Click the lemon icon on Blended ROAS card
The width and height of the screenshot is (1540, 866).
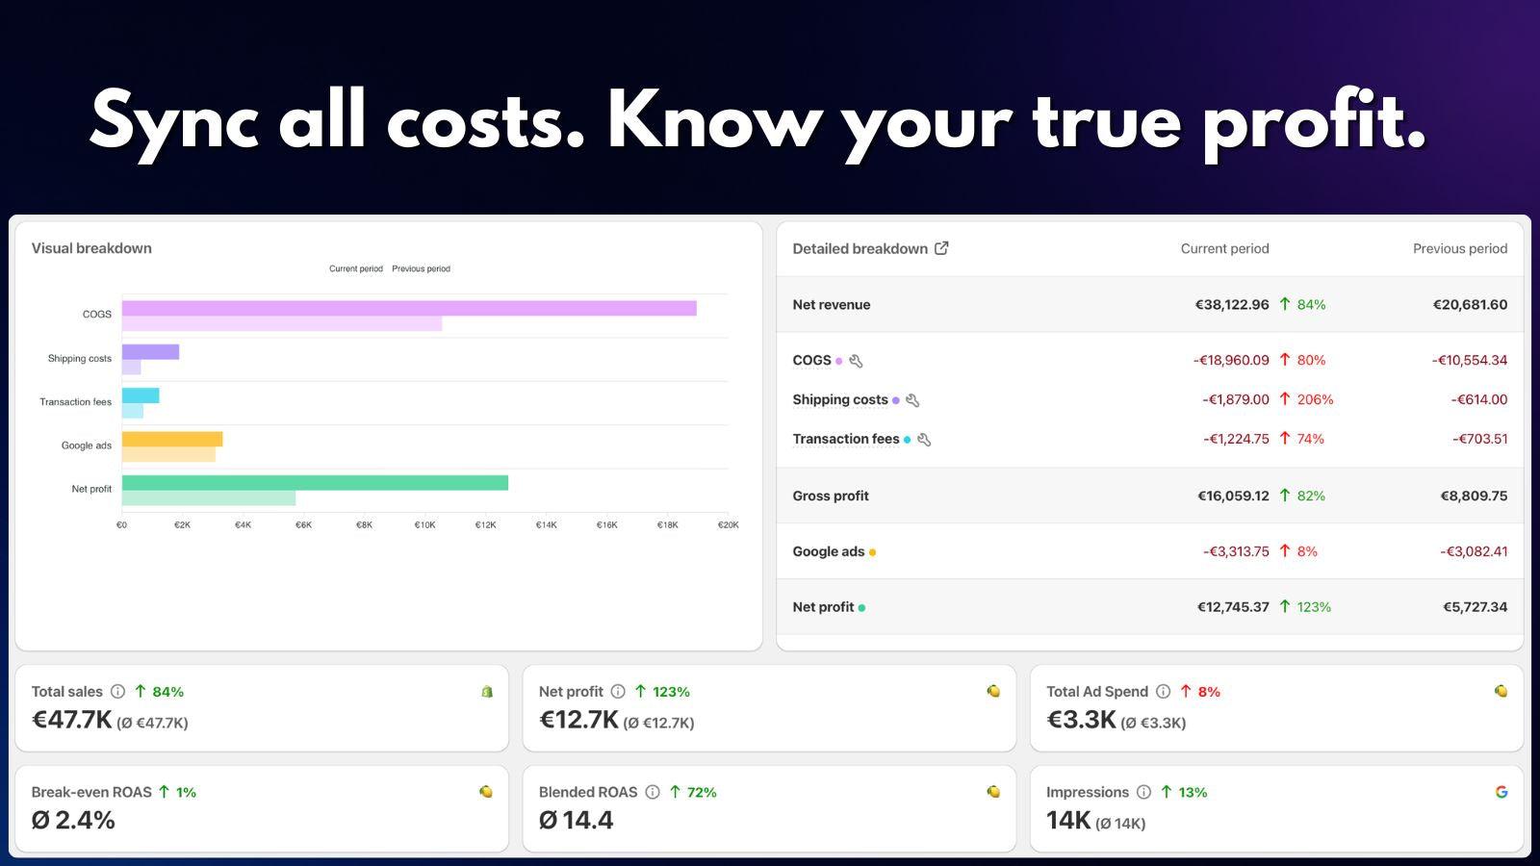click(x=993, y=792)
